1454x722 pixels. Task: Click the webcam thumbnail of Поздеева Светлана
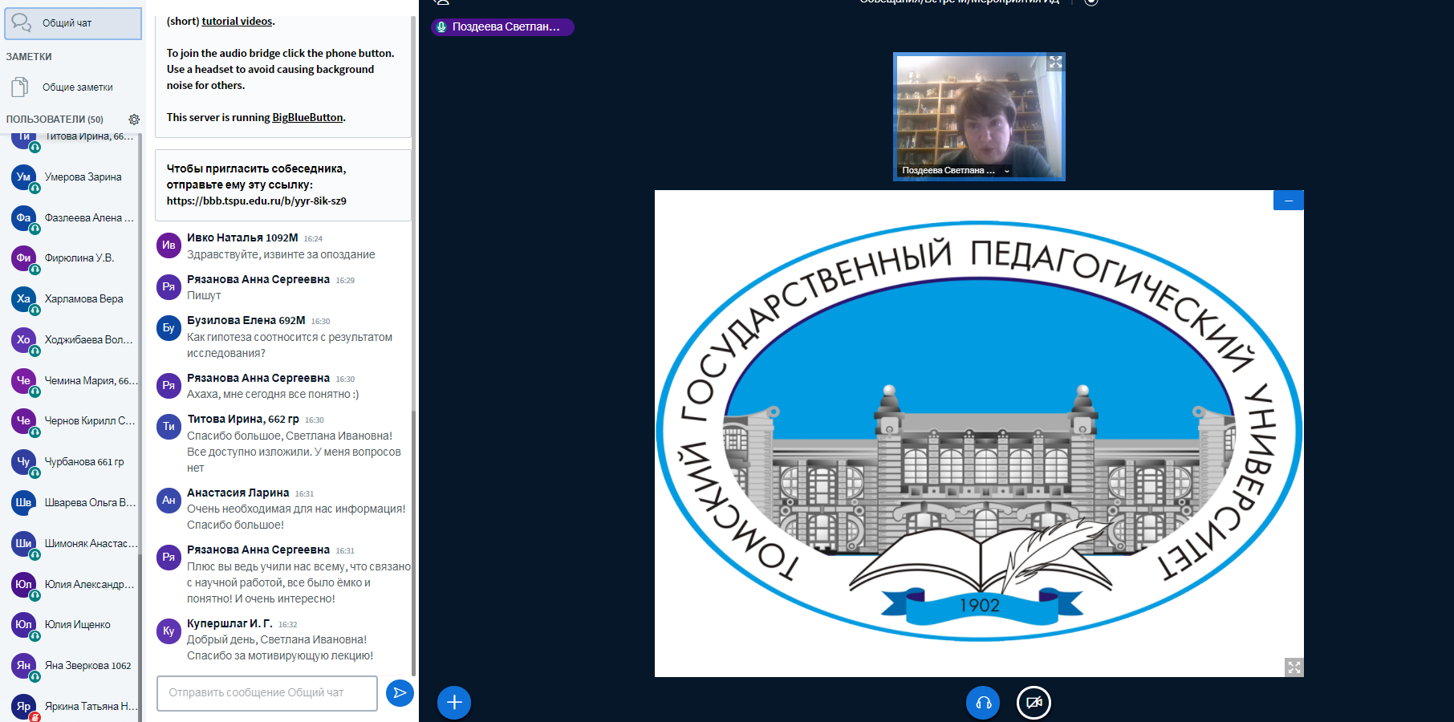tap(979, 117)
